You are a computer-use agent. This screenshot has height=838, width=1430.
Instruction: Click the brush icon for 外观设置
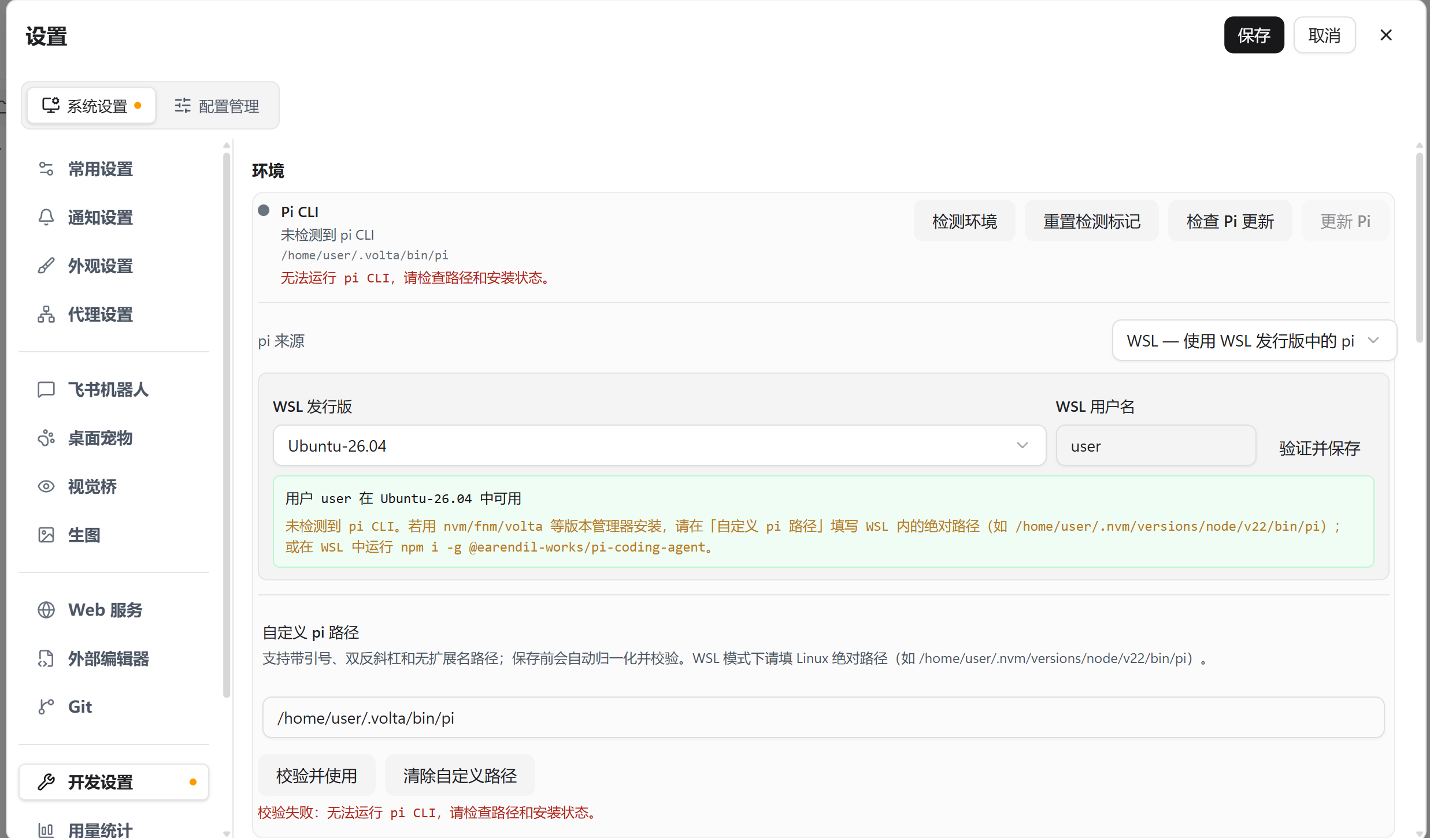(x=46, y=266)
